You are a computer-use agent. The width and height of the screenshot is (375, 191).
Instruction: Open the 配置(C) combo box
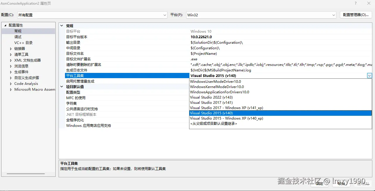click(92, 15)
